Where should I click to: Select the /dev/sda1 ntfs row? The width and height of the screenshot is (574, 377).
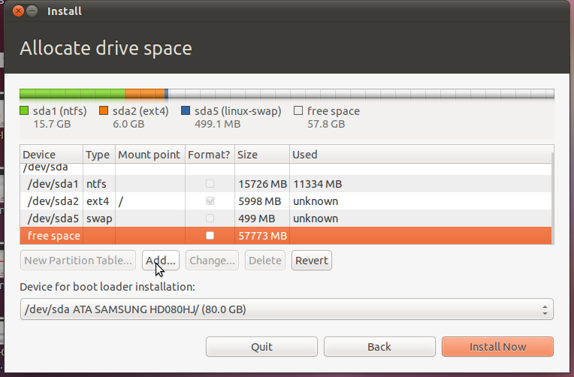(x=285, y=184)
